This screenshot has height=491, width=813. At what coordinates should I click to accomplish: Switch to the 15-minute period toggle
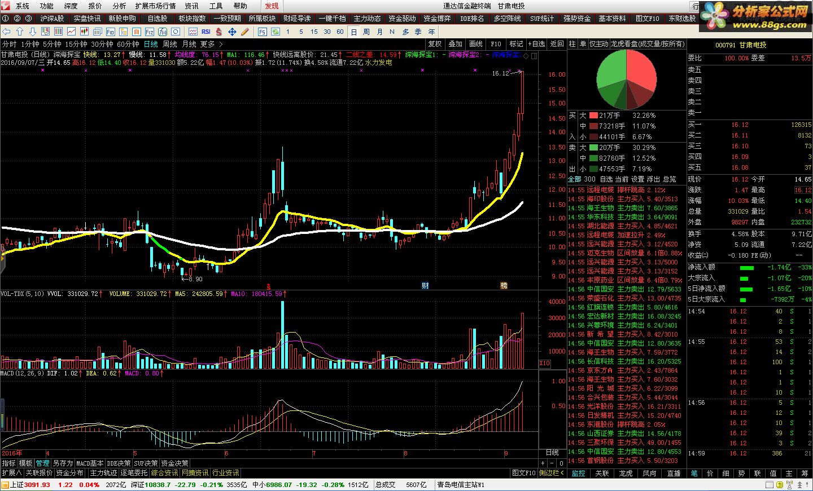[x=314, y=32]
